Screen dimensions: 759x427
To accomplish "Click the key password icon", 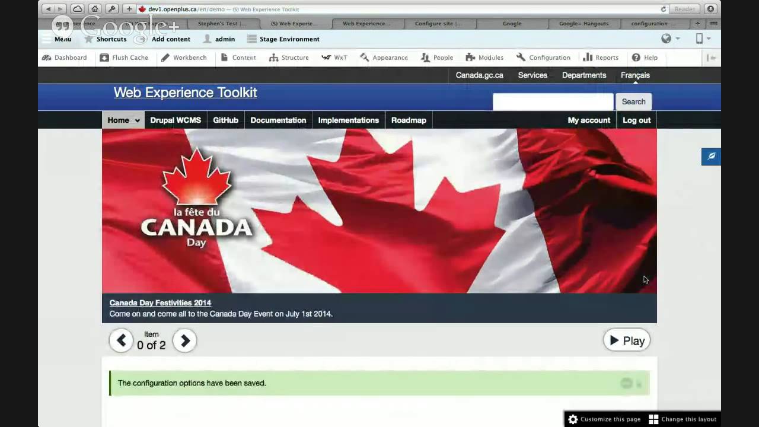I will tap(111, 9).
